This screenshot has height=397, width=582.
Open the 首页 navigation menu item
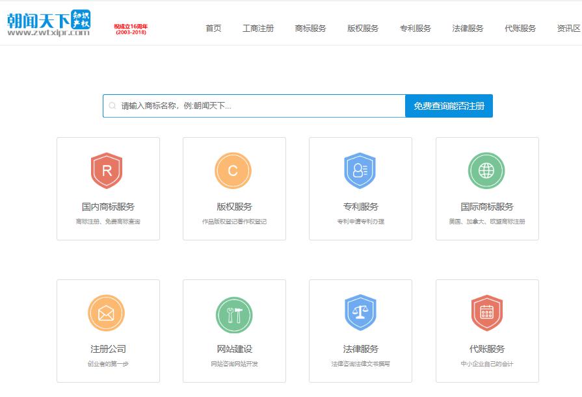(213, 29)
